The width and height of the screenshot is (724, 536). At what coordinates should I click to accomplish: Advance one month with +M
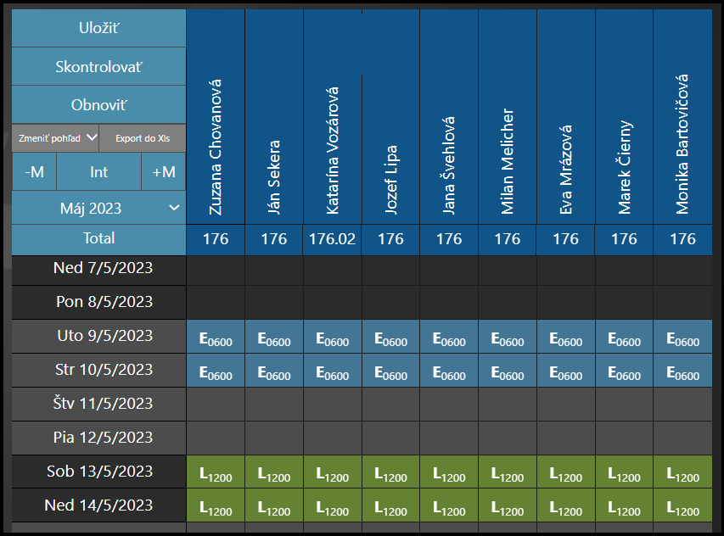164,171
